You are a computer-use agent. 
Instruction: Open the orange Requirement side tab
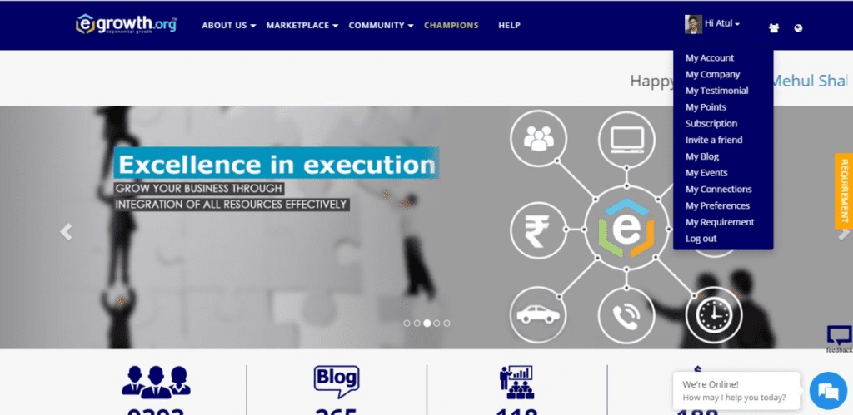click(844, 191)
